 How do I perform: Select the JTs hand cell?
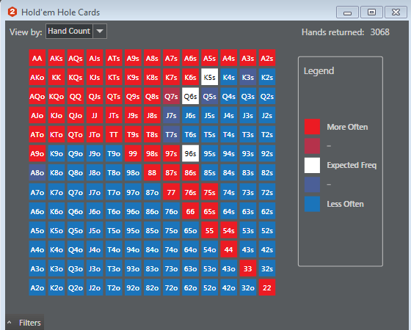[x=114, y=115]
